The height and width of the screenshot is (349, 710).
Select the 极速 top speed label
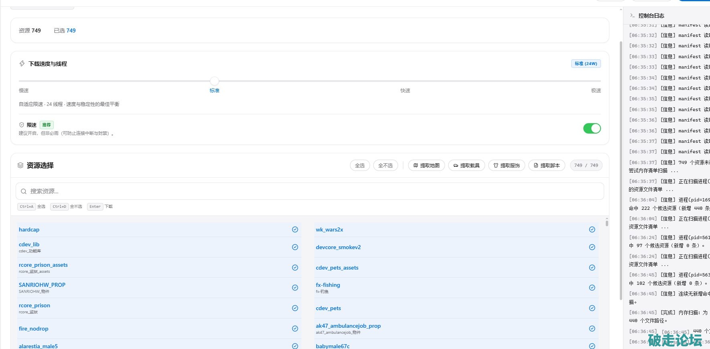(x=596, y=91)
